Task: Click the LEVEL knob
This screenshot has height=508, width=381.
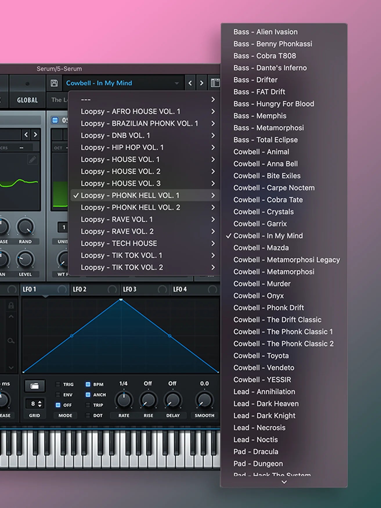Action: (x=25, y=260)
